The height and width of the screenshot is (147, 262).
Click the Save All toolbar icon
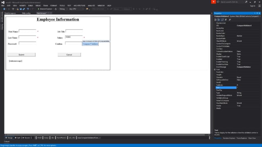24,9
